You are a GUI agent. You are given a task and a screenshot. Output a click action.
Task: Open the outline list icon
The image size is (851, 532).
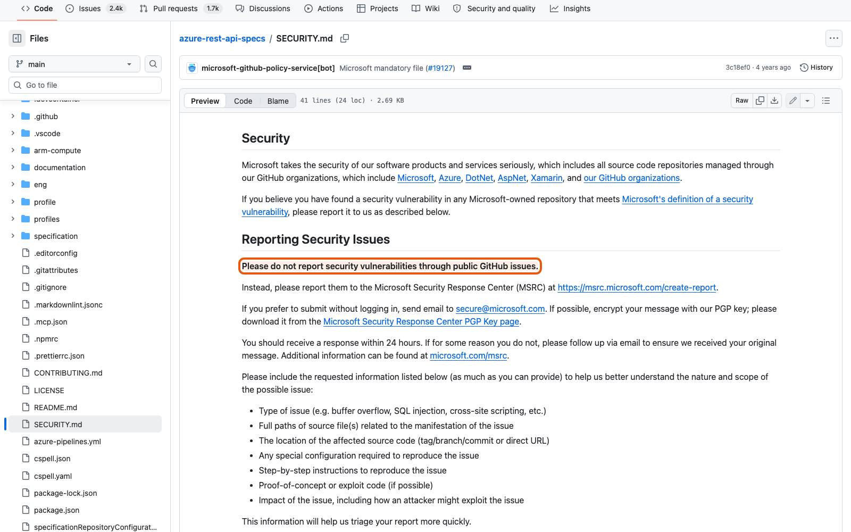(x=826, y=101)
